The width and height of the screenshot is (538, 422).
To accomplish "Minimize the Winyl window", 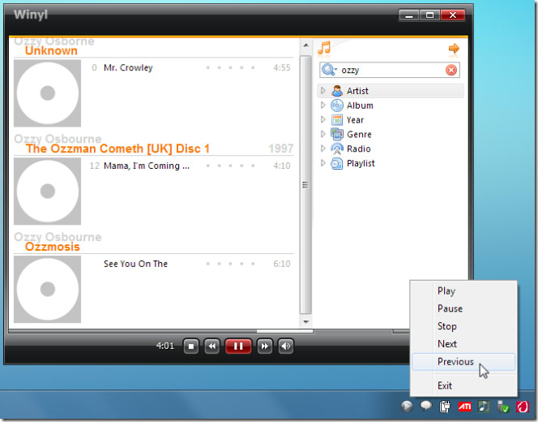I will click(409, 15).
